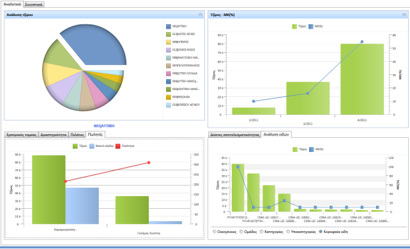The width and height of the screenshot is (410, 249).
Task: Collapse the Τζίρος - ΜΚ(%) panel
Action: [404, 15]
